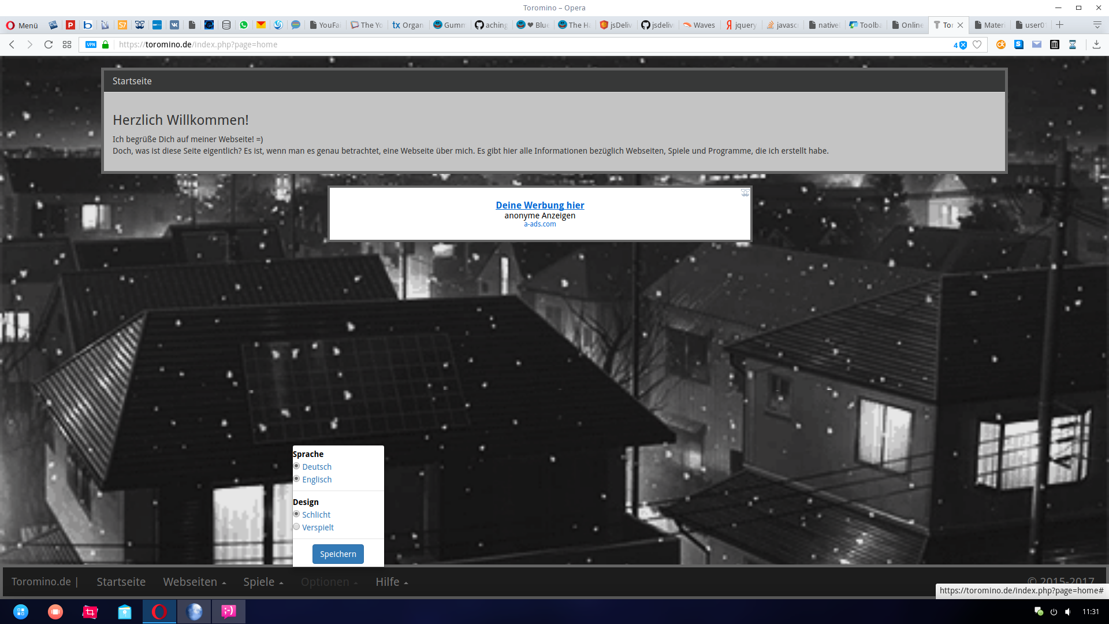Switch to the Waves browser tab
This screenshot has height=624, width=1109.
coord(699,25)
